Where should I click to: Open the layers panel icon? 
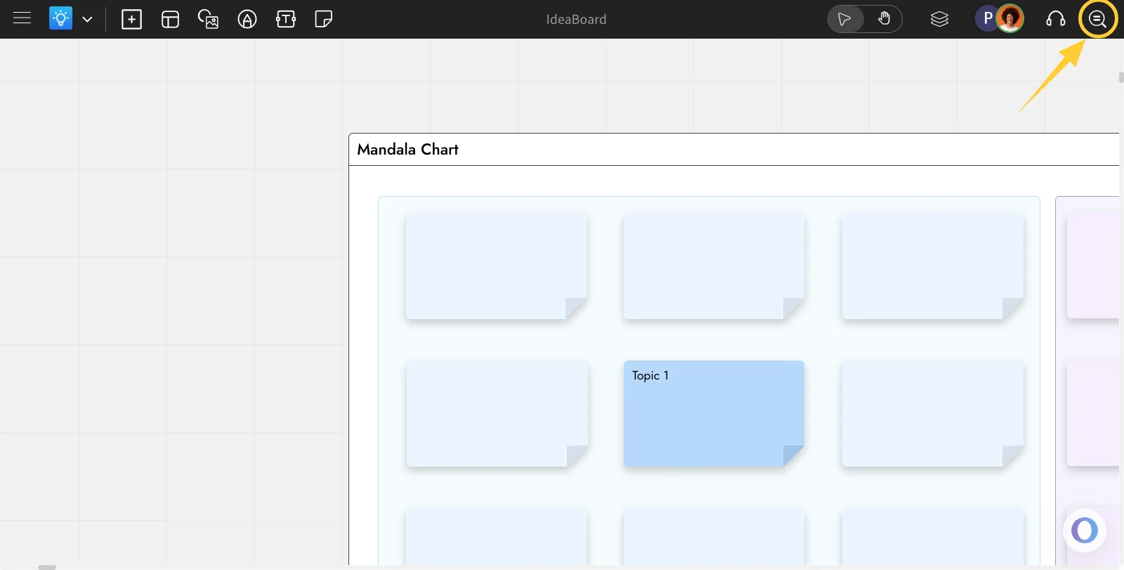(939, 19)
